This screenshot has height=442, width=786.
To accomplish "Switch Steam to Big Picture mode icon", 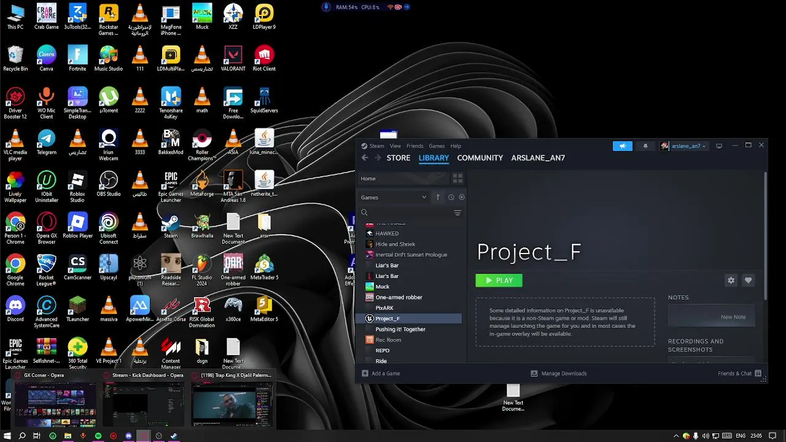I will tap(719, 146).
